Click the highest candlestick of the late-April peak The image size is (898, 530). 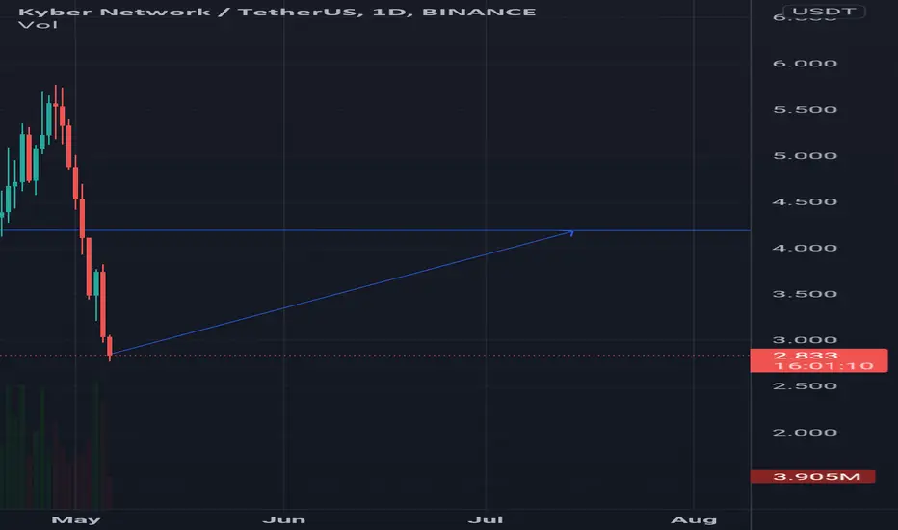click(56, 113)
